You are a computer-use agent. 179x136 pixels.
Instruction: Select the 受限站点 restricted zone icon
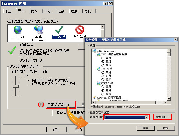coord(80,30)
